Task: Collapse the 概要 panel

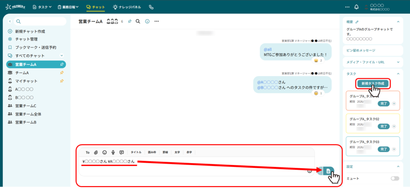Action: pos(398,22)
